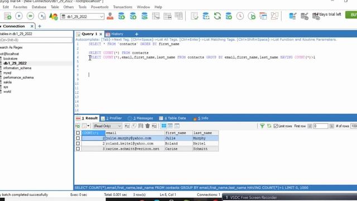
Task: Delete selected rows with the trash icon
Action: (x=147, y=126)
